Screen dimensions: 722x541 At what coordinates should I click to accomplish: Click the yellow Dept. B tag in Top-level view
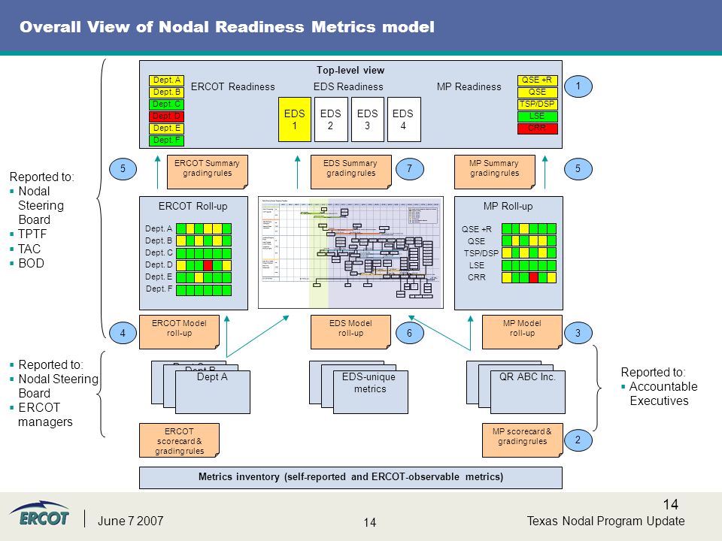coord(166,92)
